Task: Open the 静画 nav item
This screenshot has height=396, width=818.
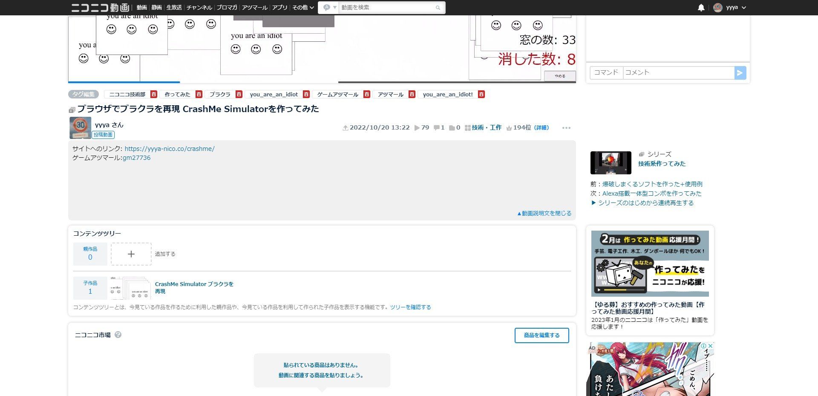Action: coord(156,8)
